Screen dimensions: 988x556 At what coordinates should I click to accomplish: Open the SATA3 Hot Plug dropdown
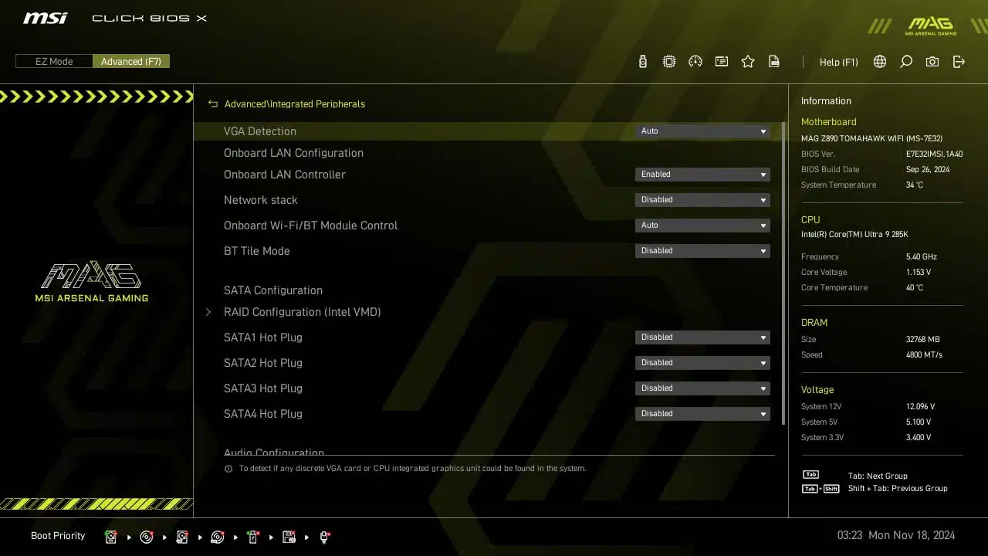pos(702,388)
